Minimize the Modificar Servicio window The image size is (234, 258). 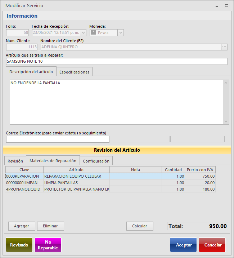[217, 6]
